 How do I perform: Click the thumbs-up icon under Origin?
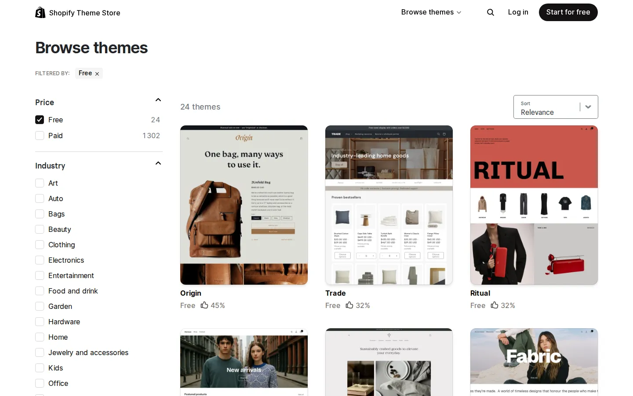pos(204,305)
